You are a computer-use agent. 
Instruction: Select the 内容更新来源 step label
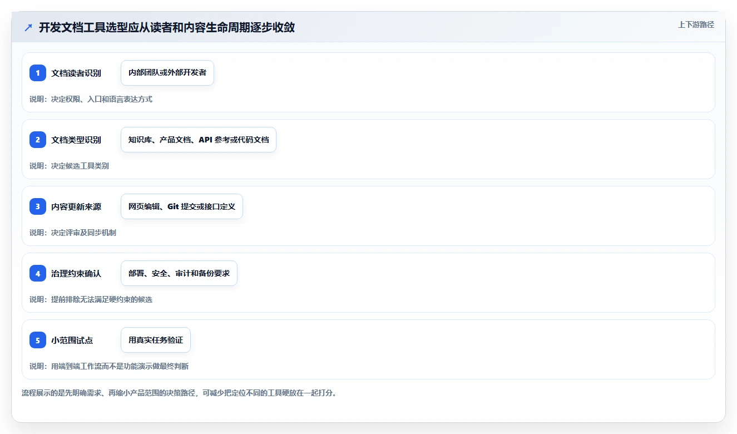tap(76, 206)
